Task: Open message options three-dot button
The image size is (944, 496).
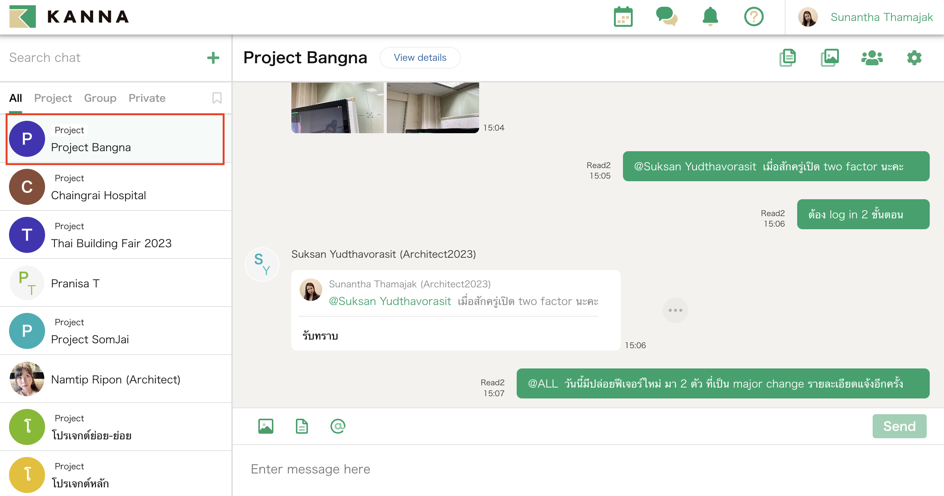Action: [x=675, y=310]
